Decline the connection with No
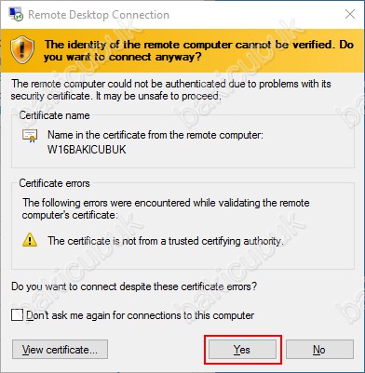The width and height of the screenshot is (365, 373). pos(319,350)
